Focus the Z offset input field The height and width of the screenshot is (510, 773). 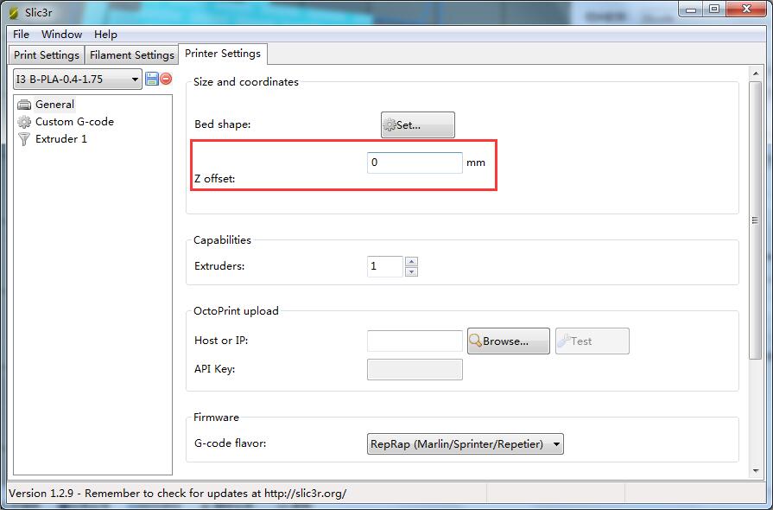(x=415, y=163)
